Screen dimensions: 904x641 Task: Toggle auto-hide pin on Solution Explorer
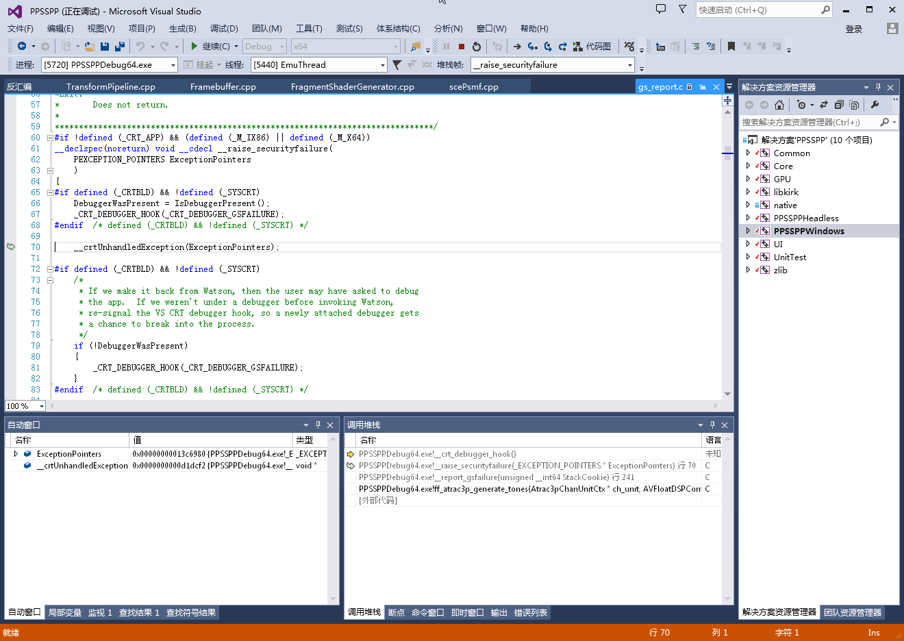(878, 87)
